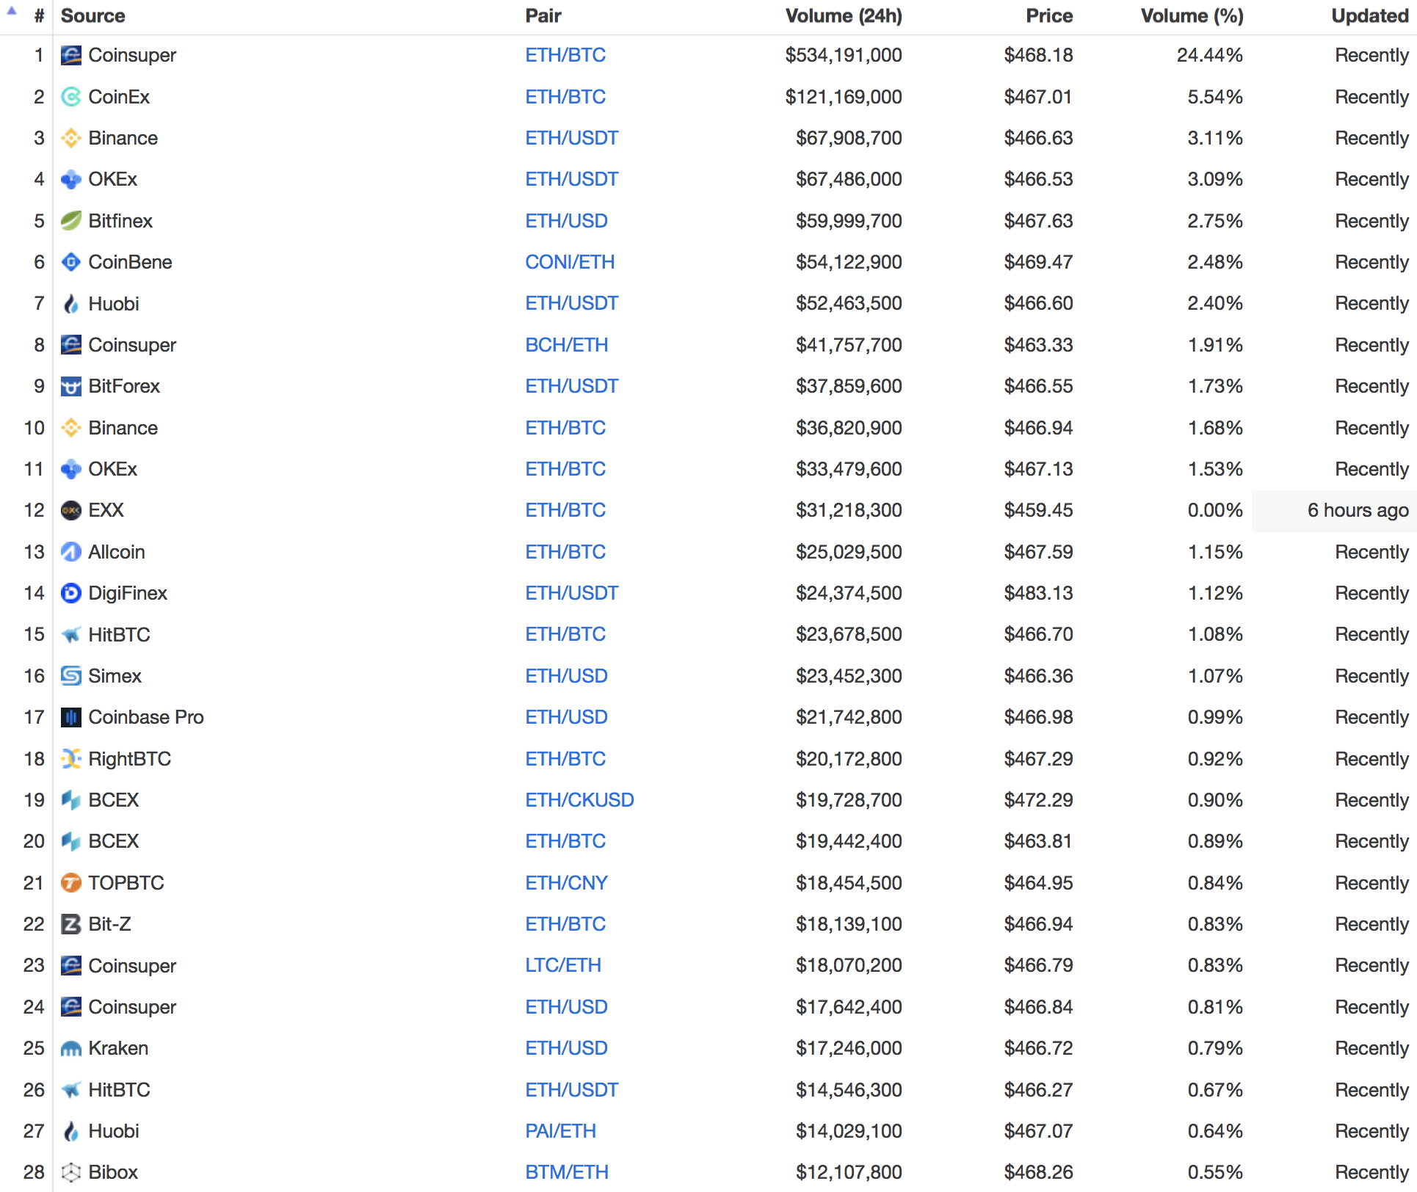The height and width of the screenshot is (1192, 1417).
Task: Click the Bibox logo icon
Action: click(70, 1172)
